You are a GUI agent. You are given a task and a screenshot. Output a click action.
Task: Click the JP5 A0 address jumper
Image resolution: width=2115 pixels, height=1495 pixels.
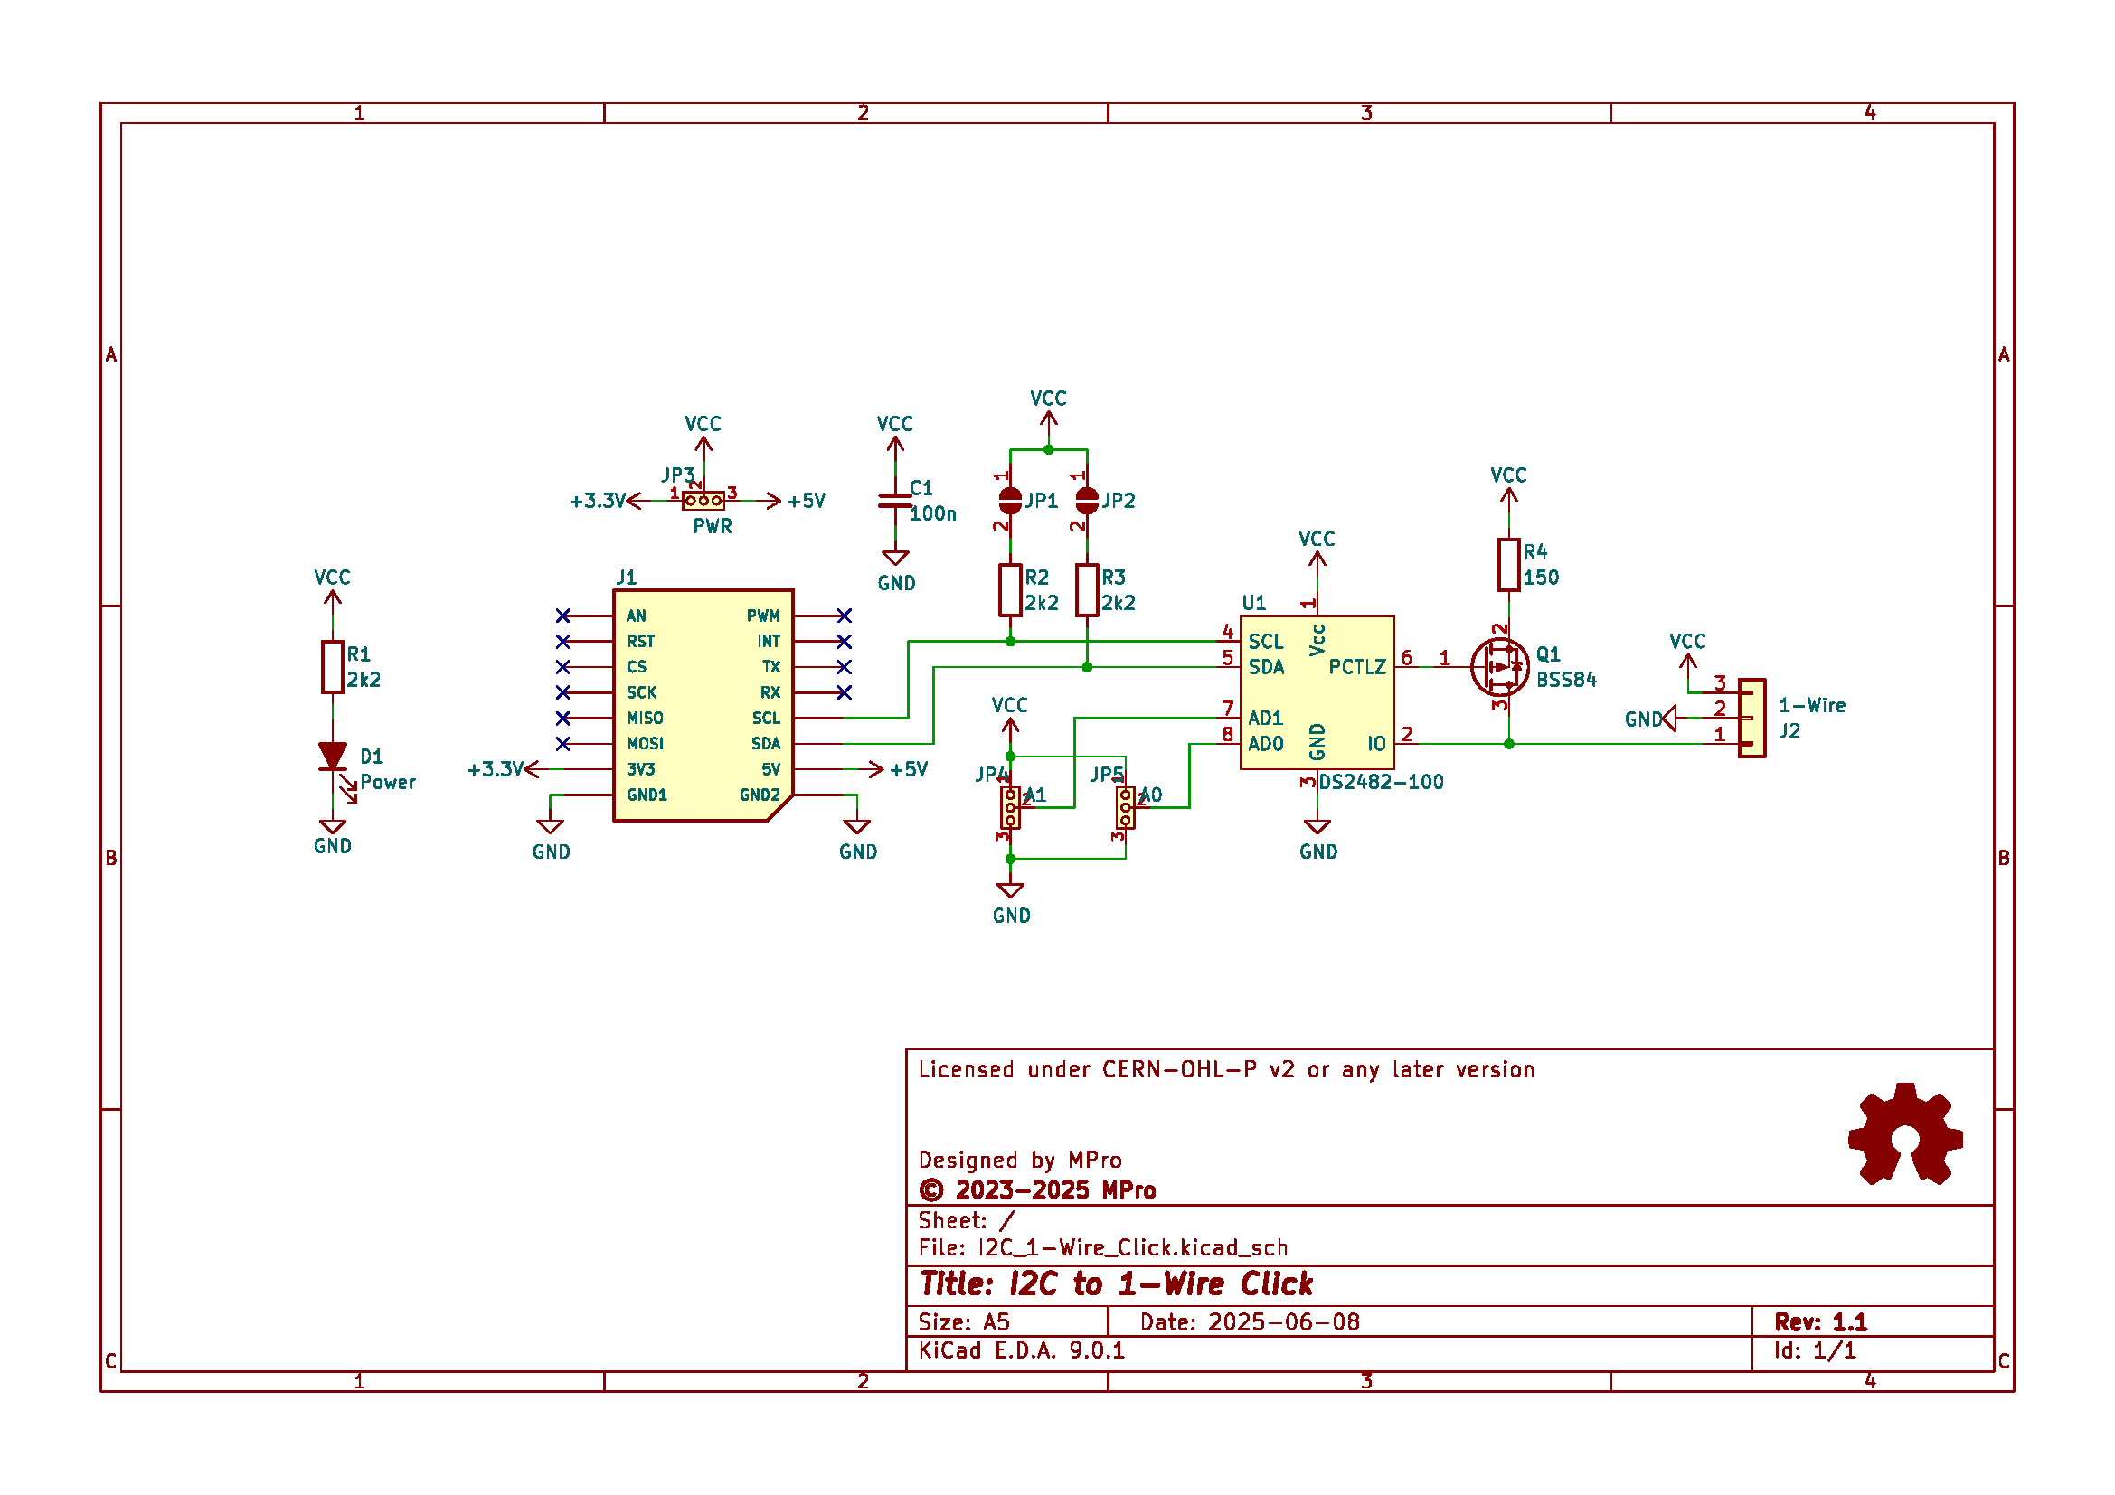click(1126, 808)
